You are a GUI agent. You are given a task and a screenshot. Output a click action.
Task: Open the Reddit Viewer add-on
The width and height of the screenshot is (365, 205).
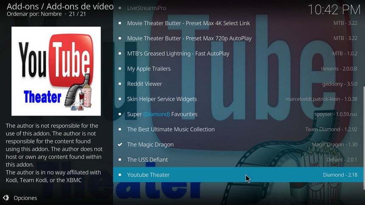[x=238, y=84]
